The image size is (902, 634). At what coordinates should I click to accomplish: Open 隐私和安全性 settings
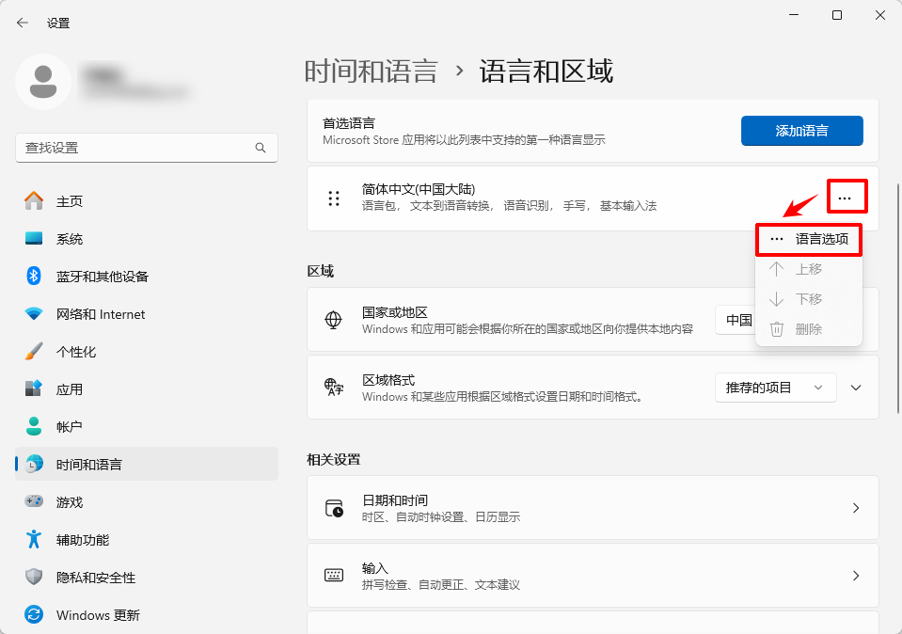click(x=147, y=578)
